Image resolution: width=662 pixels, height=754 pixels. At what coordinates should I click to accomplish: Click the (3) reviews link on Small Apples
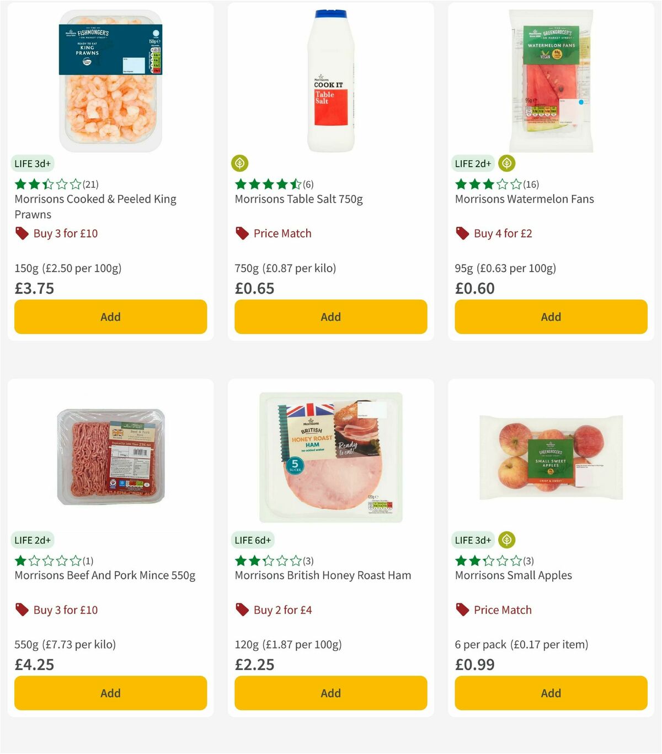coord(528,561)
